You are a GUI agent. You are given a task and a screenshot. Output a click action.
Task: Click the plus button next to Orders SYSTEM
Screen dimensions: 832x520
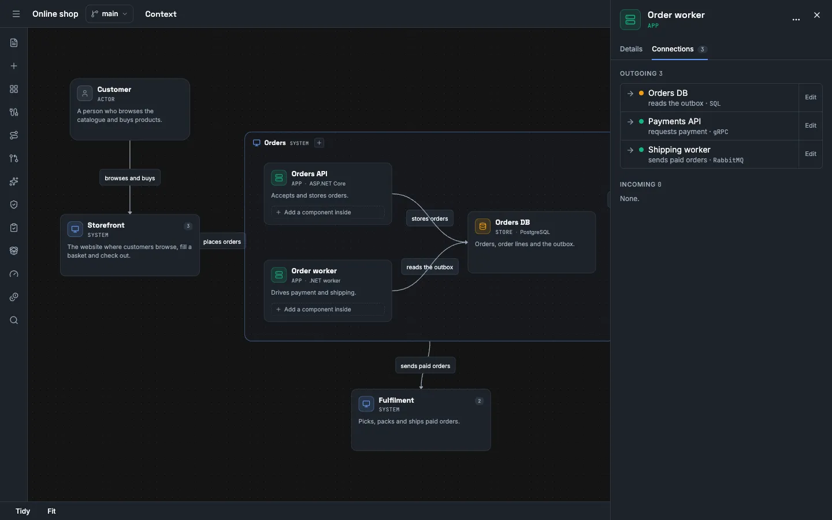tap(319, 143)
